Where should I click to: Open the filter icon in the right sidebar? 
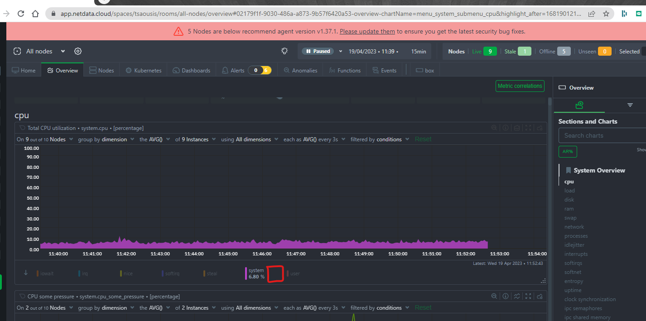pyautogui.click(x=630, y=105)
